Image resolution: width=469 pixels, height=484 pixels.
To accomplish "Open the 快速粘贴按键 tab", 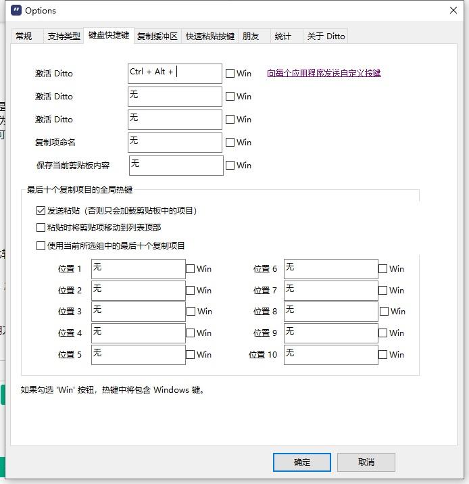I will (x=209, y=37).
